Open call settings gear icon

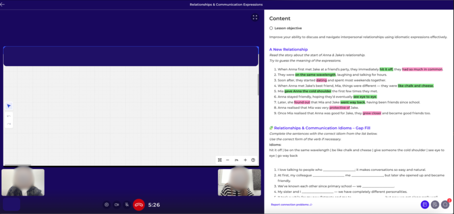point(107,205)
